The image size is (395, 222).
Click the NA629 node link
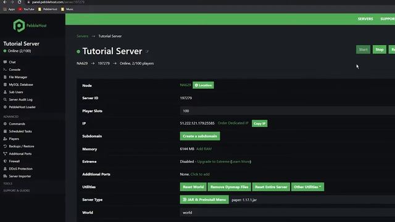click(185, 85)
